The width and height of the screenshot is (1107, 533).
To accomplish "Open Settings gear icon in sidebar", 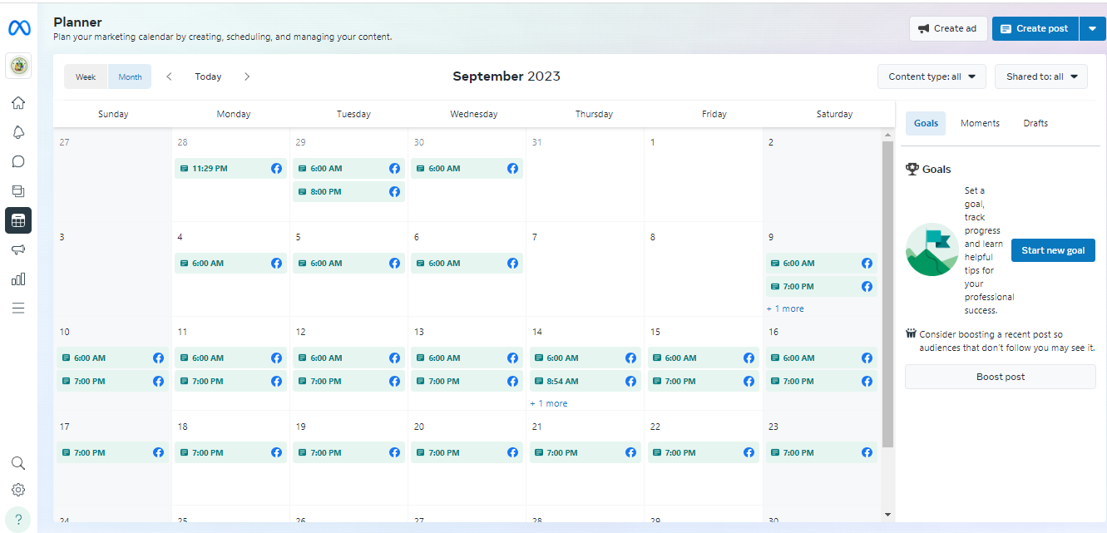I will coord(18,490).
